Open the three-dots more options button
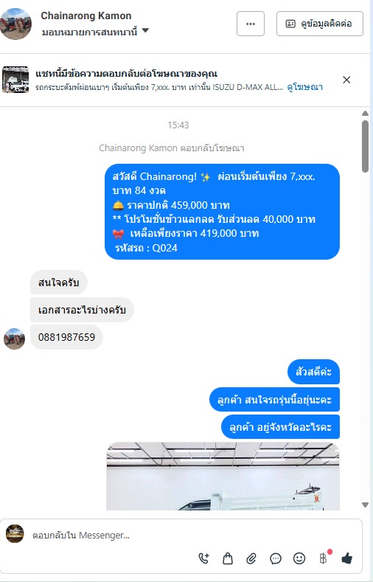 click(251, 24)
